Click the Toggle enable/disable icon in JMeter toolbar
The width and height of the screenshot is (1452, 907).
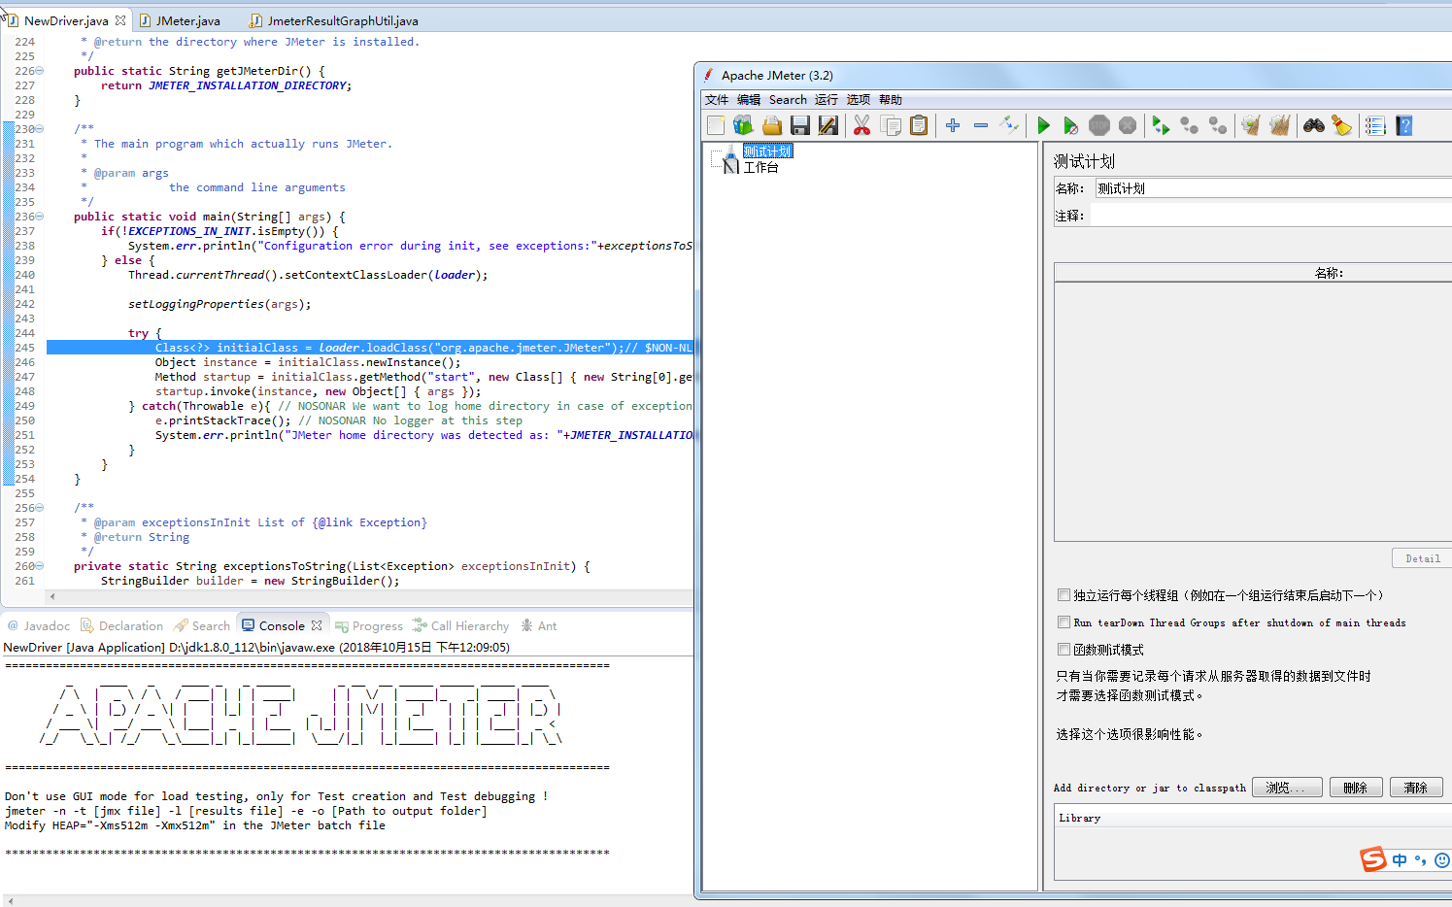[1009, 125]
